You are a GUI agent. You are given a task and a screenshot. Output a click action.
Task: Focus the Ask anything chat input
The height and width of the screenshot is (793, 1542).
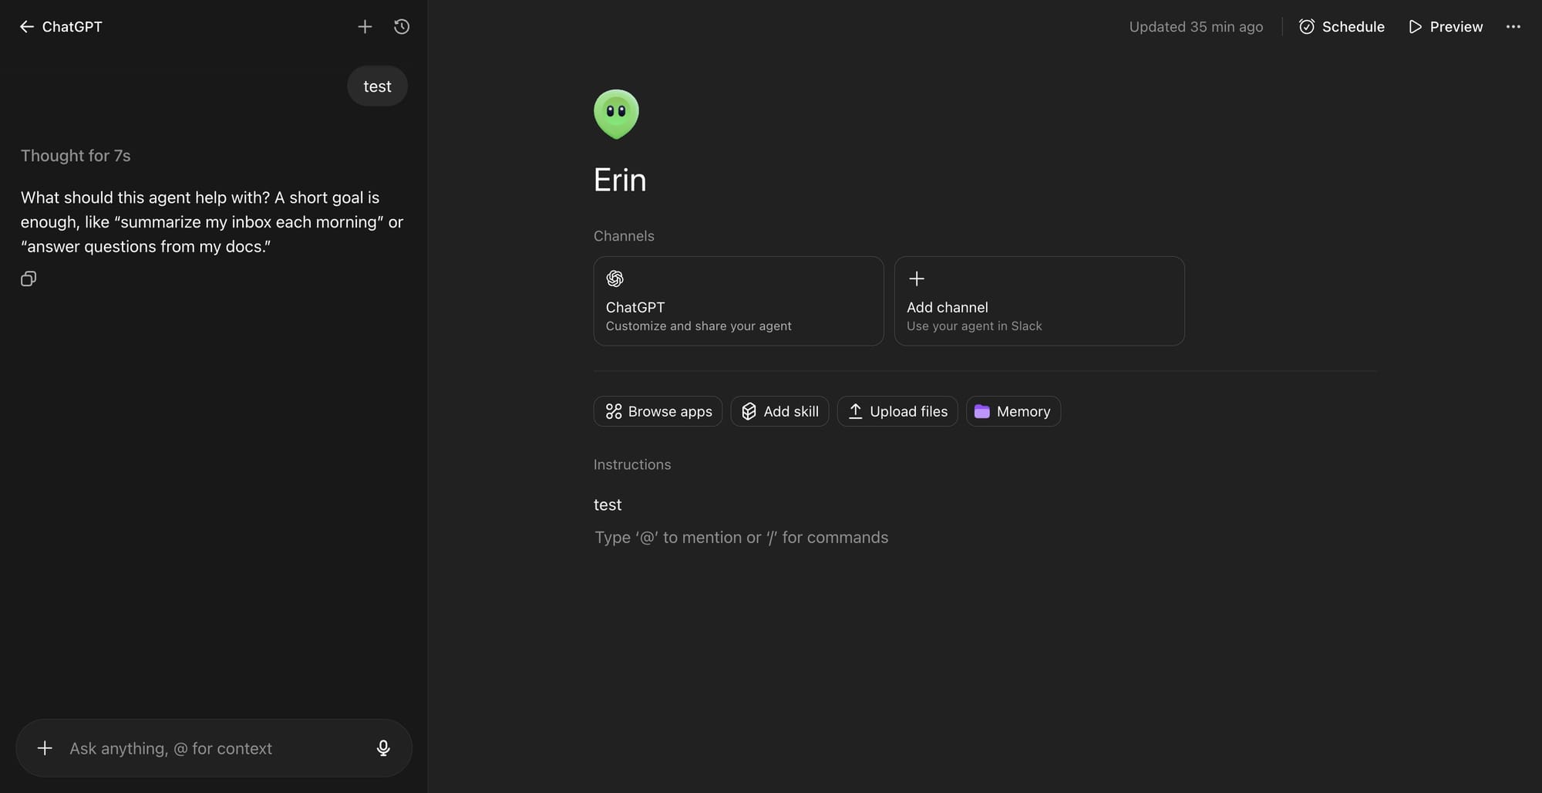[x=214, y=748]
